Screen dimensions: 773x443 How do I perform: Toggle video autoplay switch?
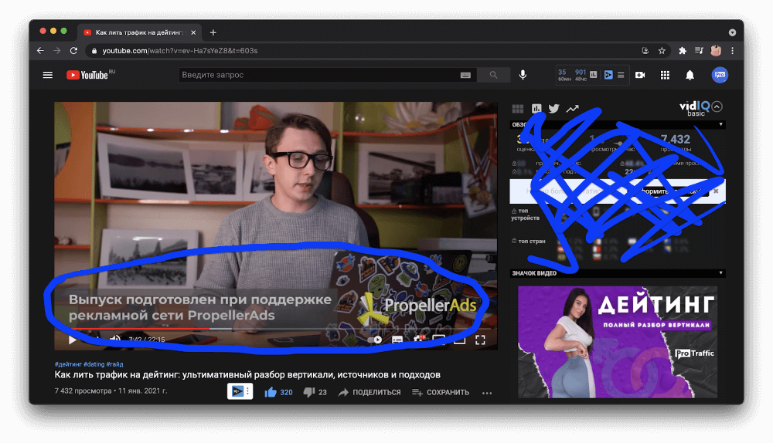point(377,339)
